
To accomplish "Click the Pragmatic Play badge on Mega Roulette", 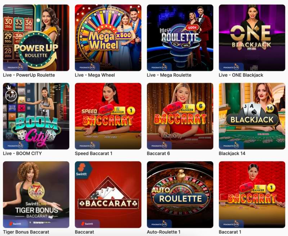I will (159, 67).
